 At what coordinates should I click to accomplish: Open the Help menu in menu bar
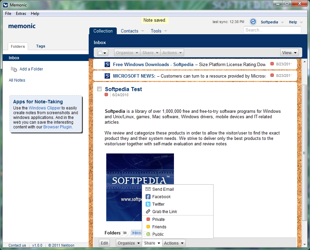click(35, 14)
